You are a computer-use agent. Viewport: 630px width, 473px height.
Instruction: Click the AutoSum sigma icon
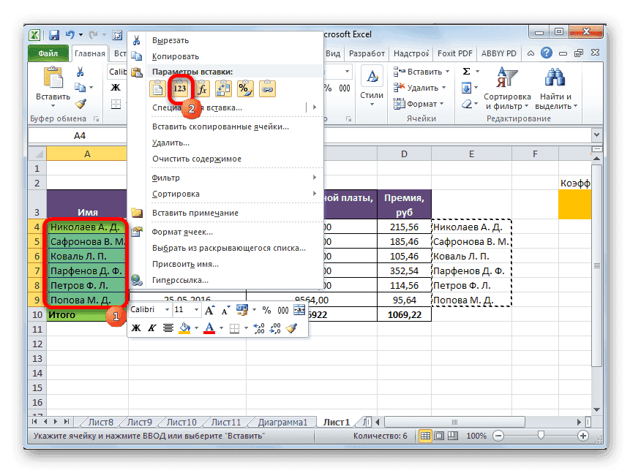click(467, 70)
